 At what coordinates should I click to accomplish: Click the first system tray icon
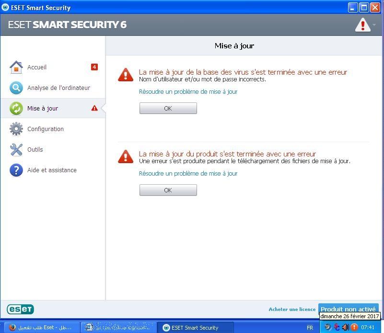click(x=327, y=327)
